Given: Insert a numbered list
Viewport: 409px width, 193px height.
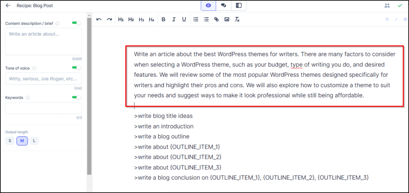Looking at the screenshot, I should 196,19.
